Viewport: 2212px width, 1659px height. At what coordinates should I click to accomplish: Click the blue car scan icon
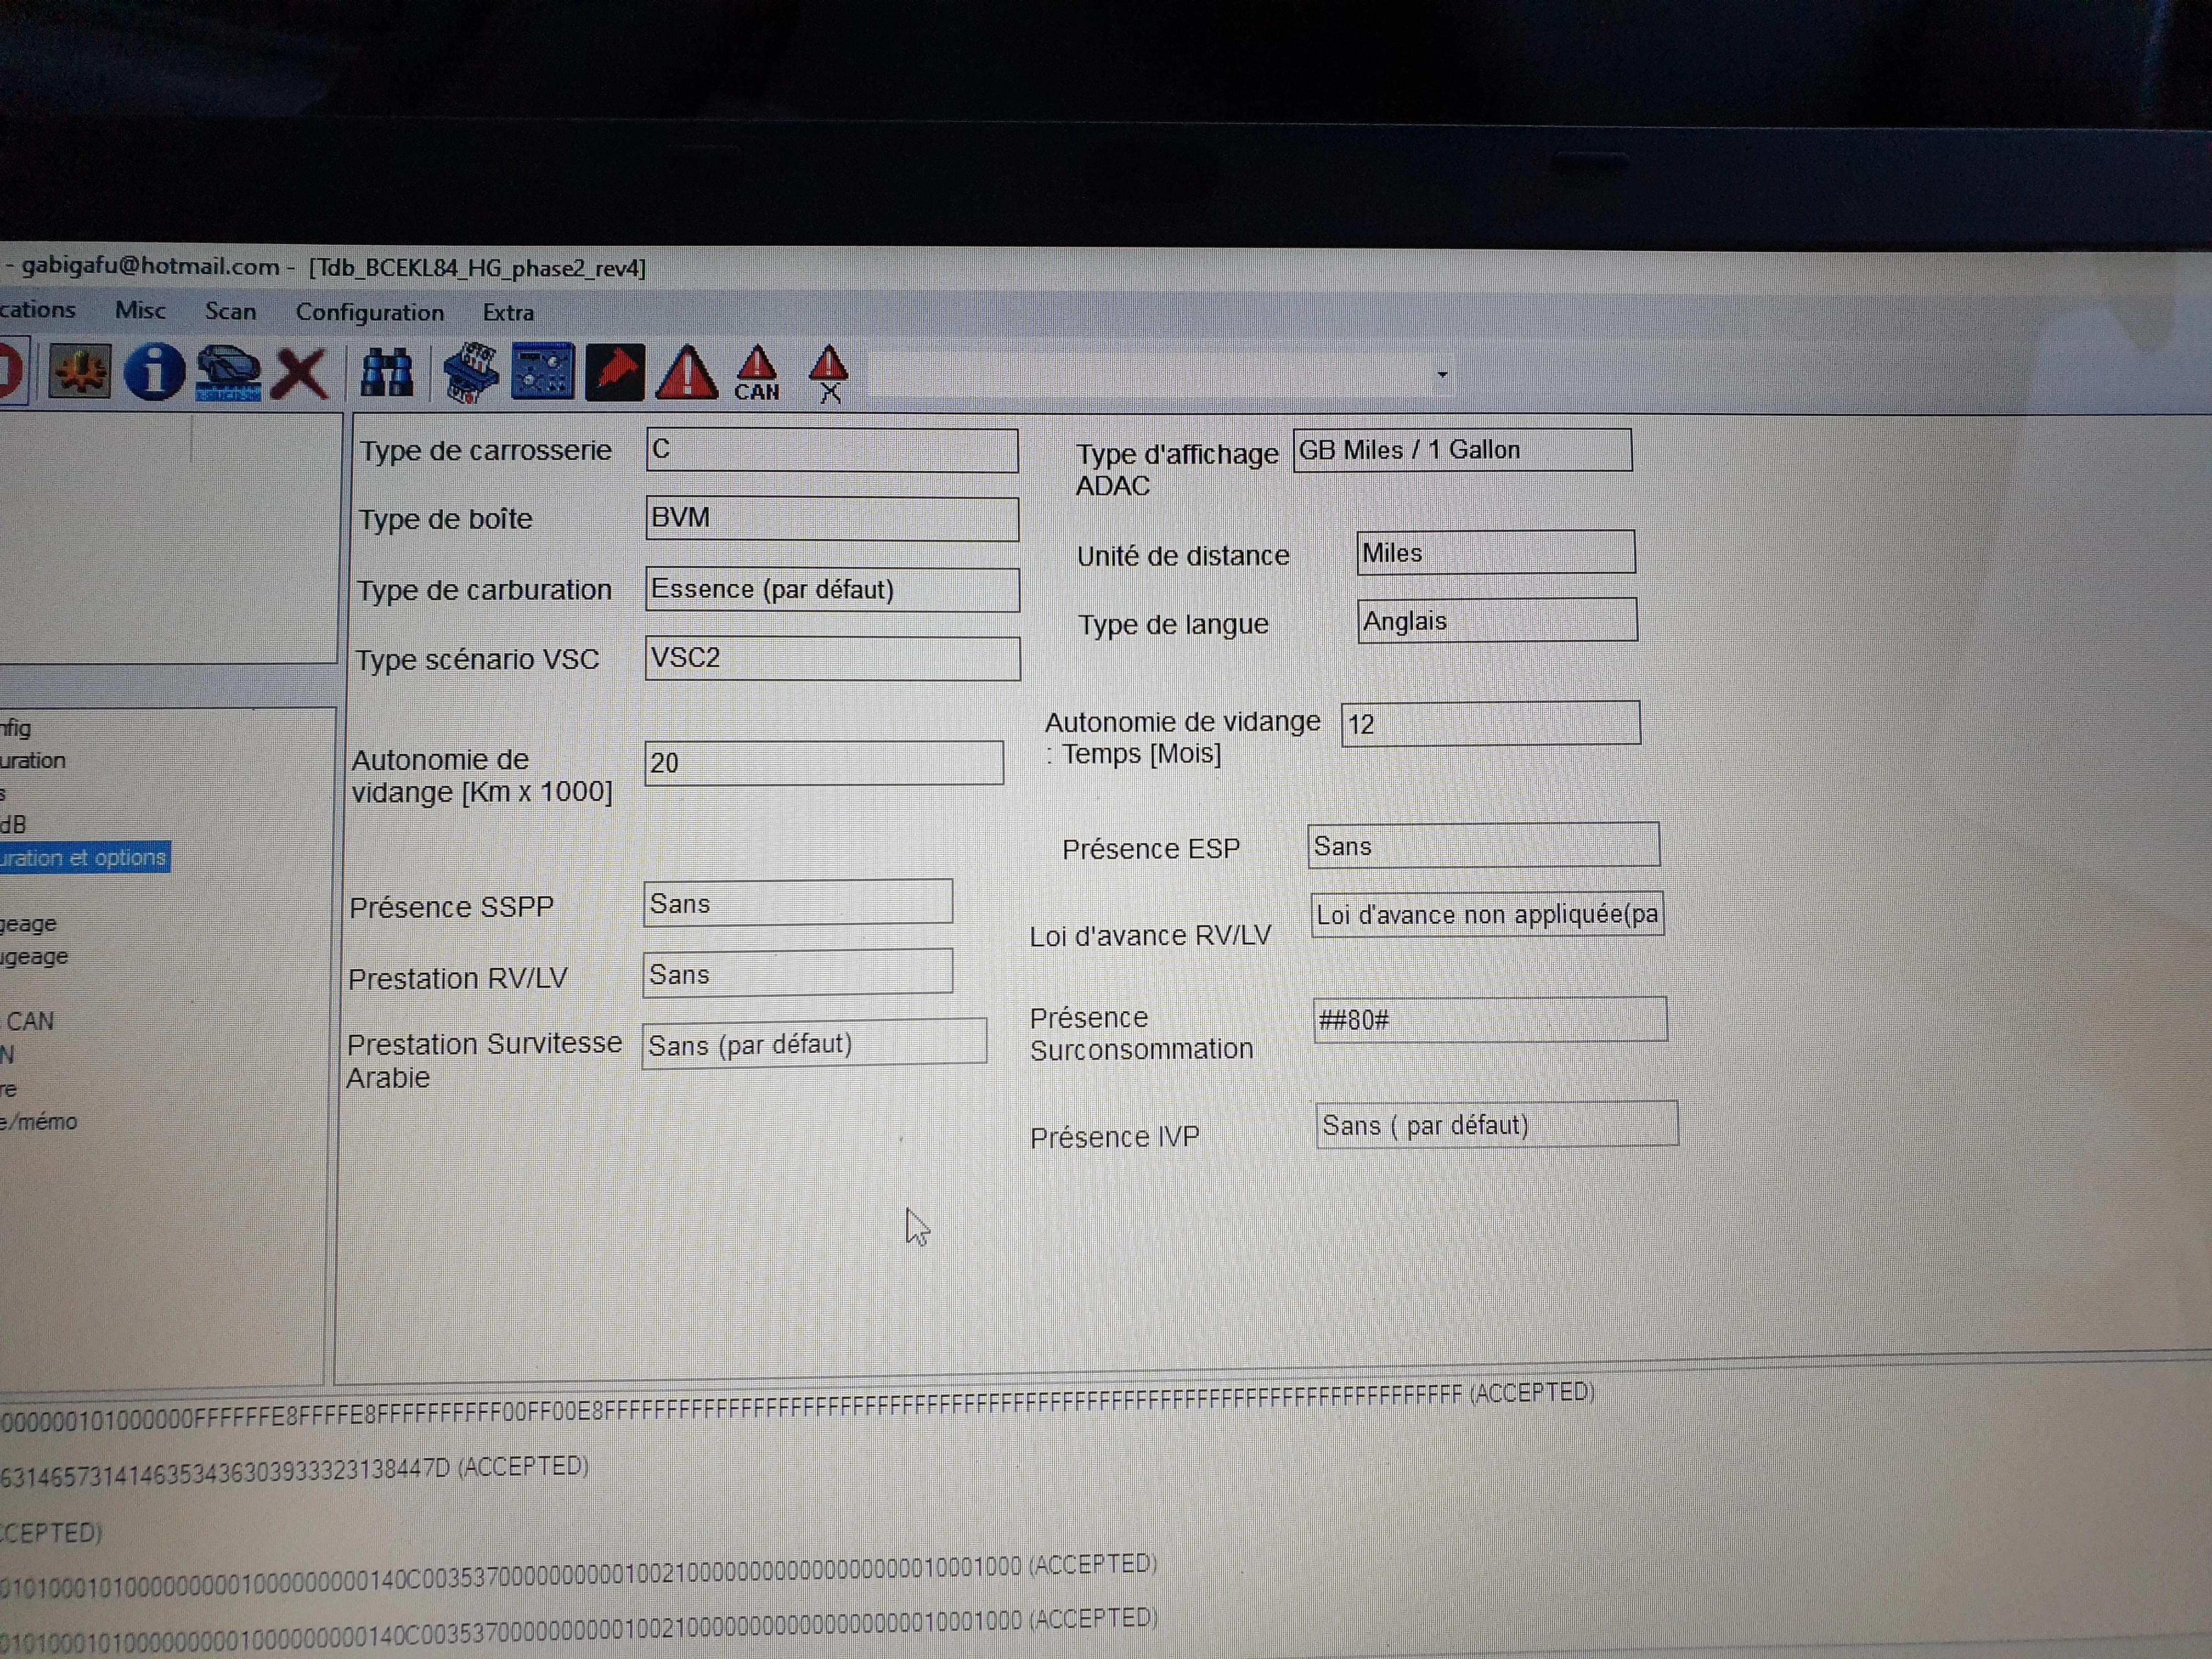pyautogui.click(x=228, y=373)
